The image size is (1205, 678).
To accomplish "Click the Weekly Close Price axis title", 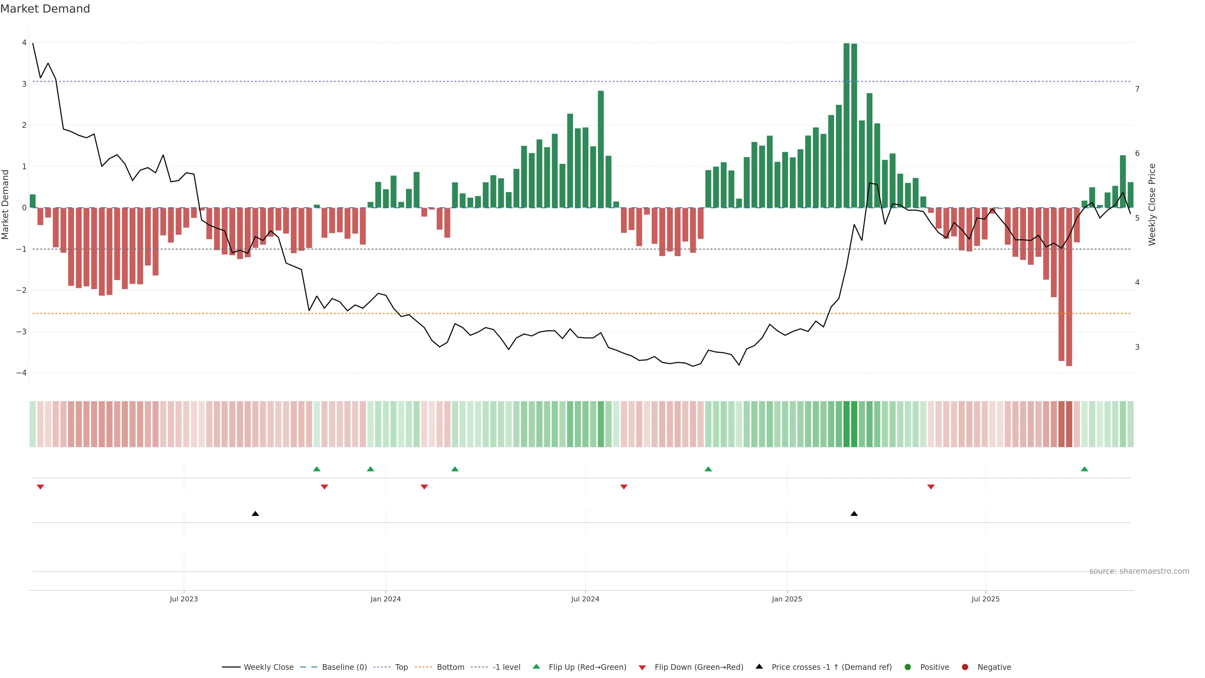I will (1152, 204).
